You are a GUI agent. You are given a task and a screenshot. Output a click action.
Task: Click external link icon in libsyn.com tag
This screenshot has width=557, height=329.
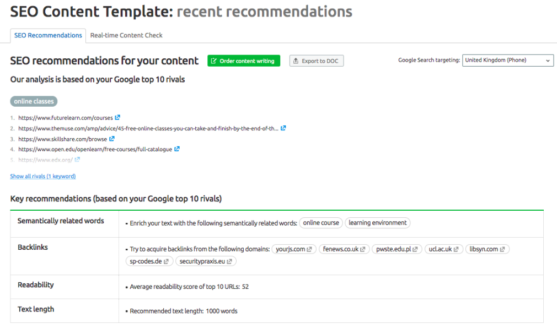click(x=502, y=250)
